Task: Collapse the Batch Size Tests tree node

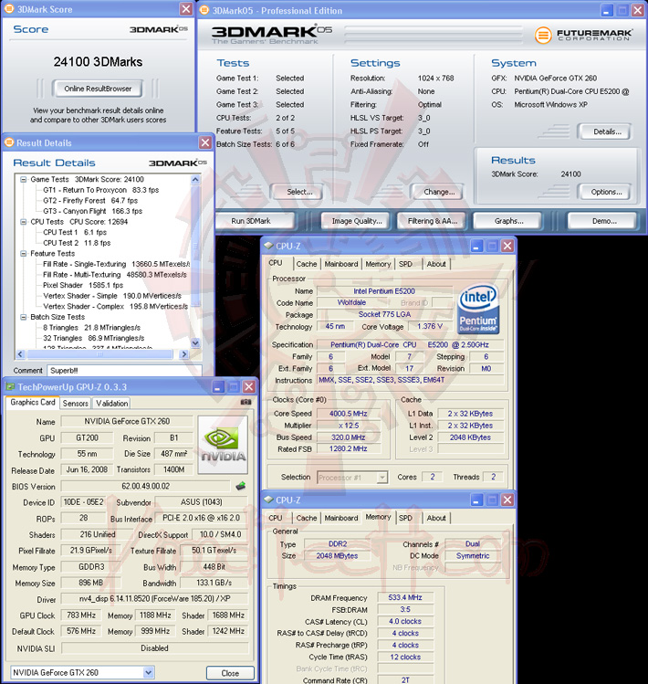Action: tap(24, 317)
